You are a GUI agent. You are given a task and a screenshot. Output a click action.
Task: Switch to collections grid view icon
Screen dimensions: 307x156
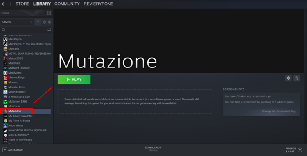49,13
